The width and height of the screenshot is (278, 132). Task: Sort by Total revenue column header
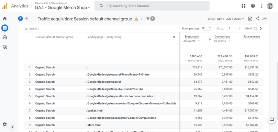click(251, 37)
